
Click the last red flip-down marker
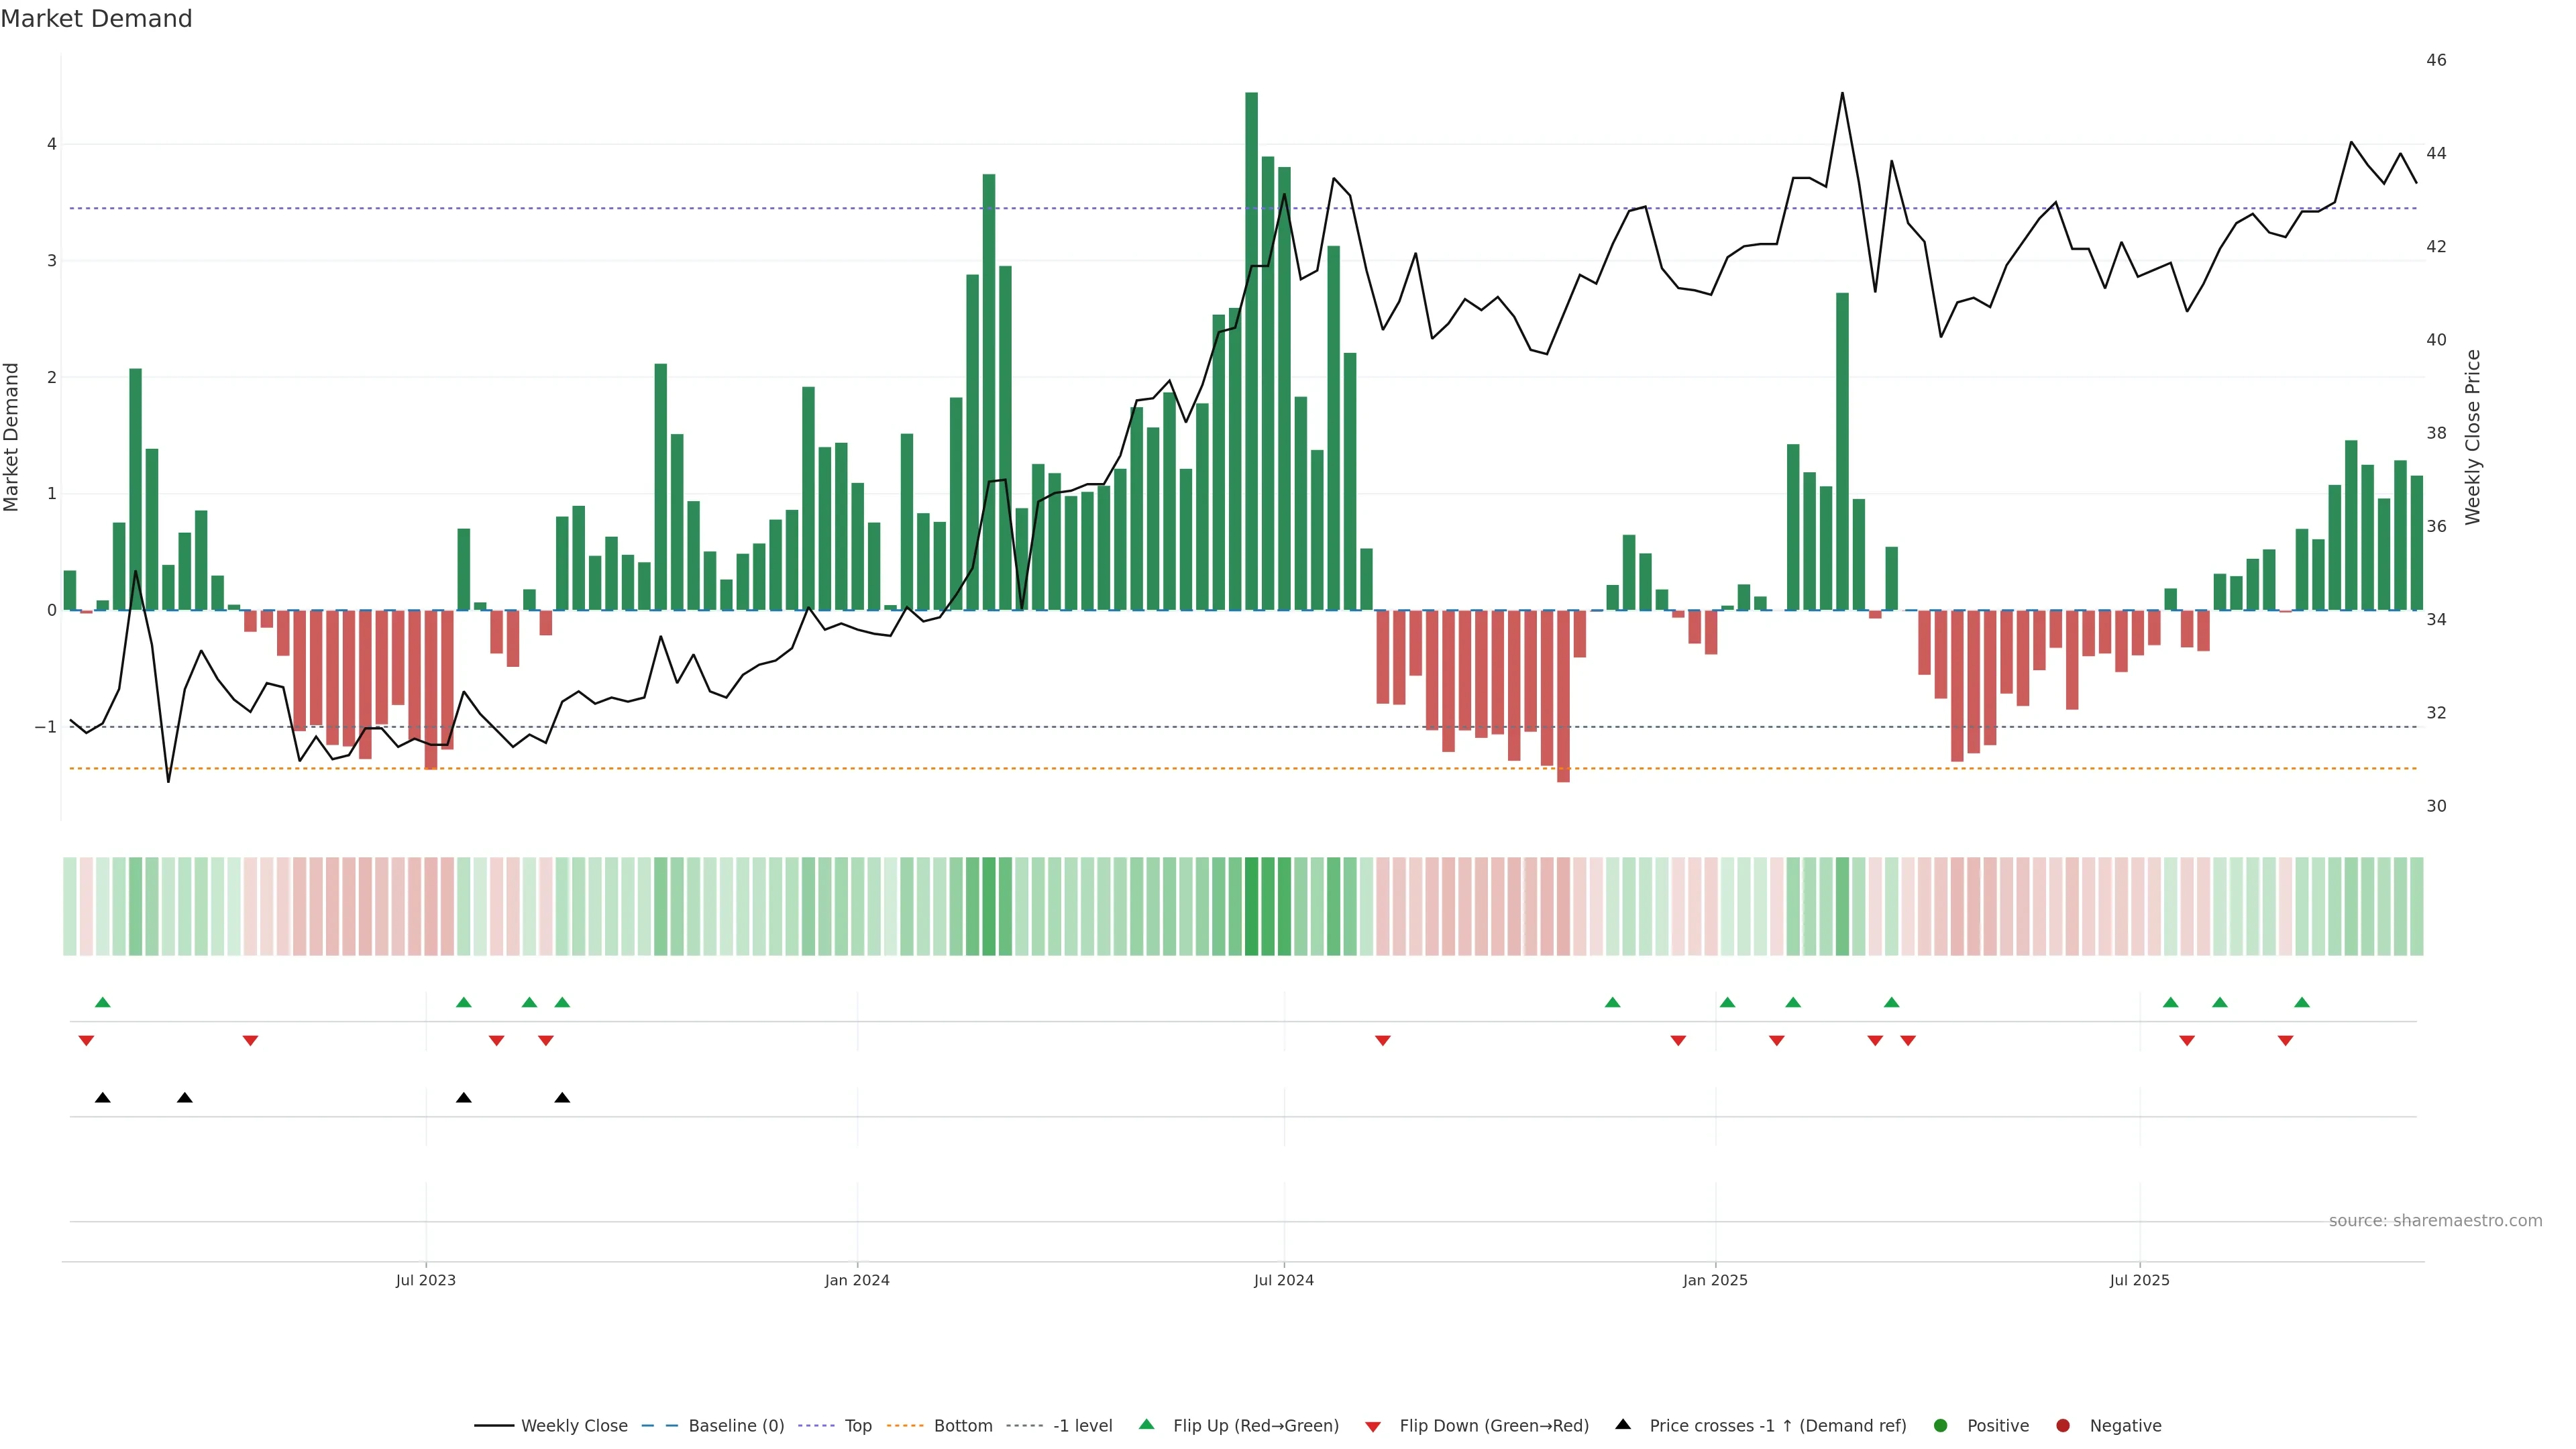(2285, 1041)
